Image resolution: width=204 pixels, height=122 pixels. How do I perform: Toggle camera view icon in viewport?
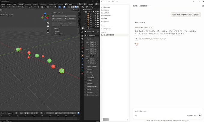(x=48, y=30)
